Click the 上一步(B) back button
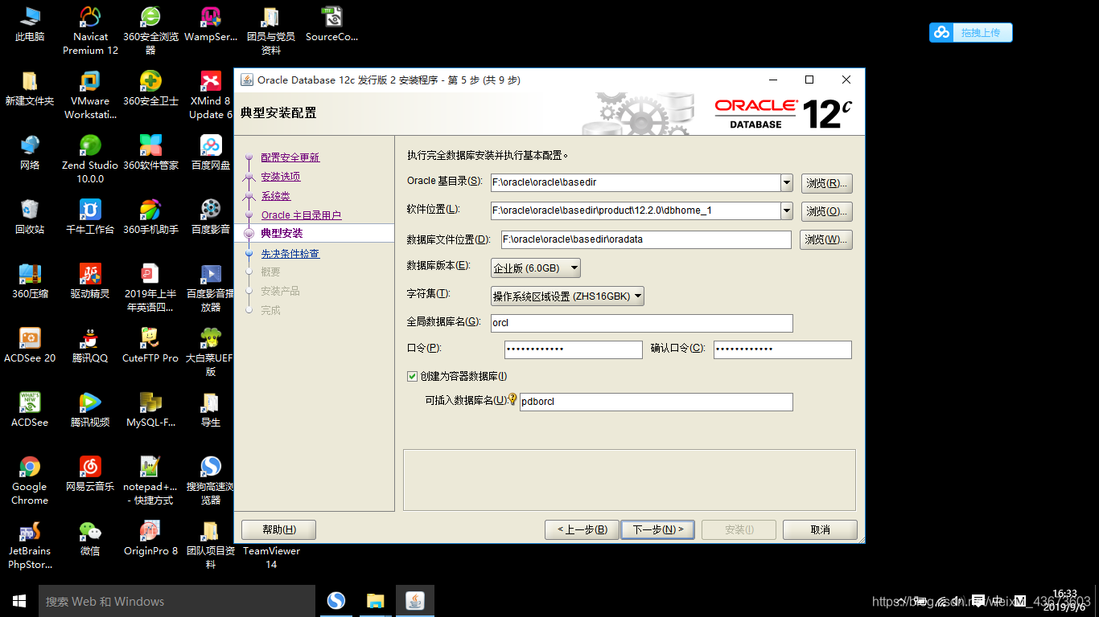 click(582, 529)
